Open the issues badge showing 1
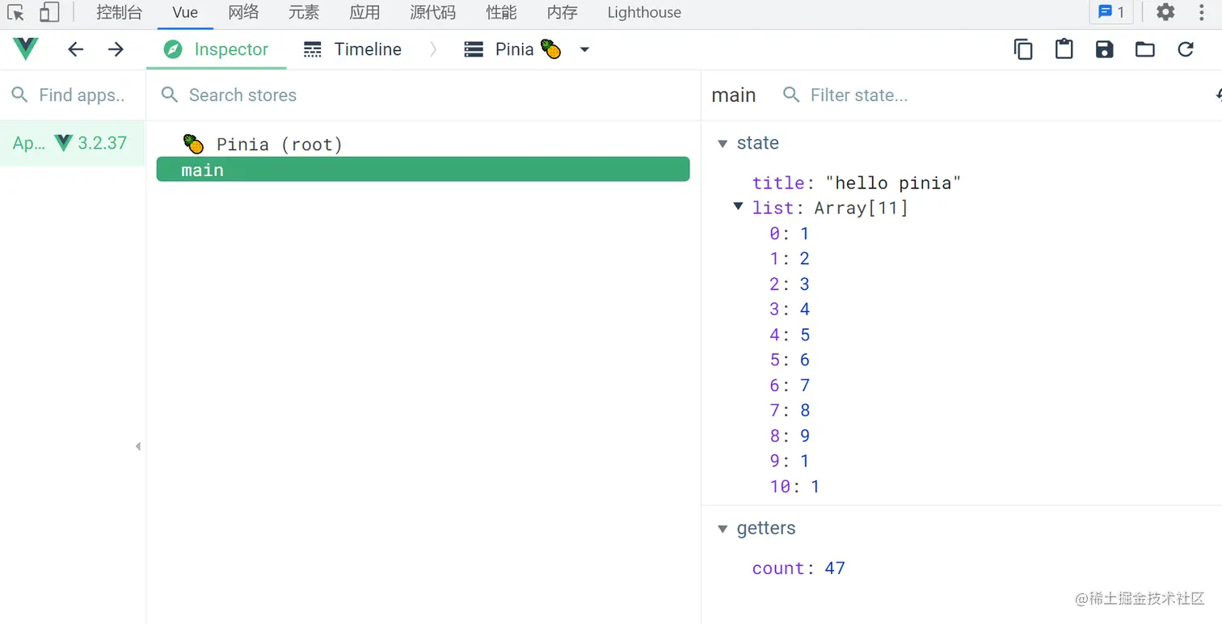The height and width of the screenshot is (624, 1222). coord(1111,12)
